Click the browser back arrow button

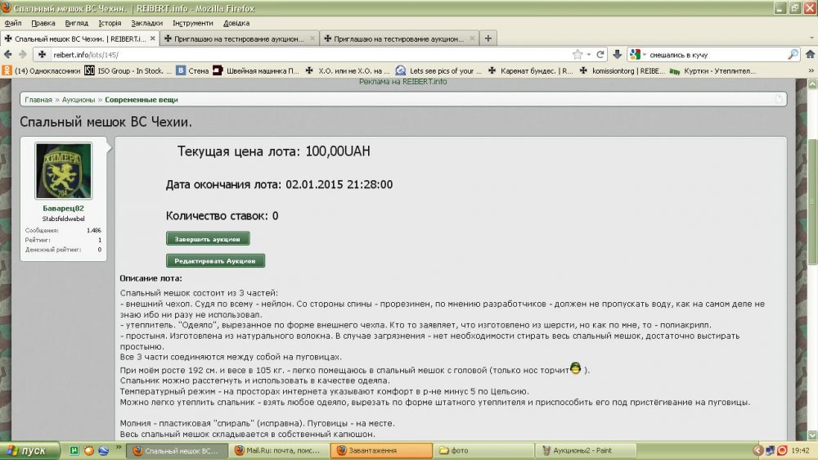click(9, 54)
